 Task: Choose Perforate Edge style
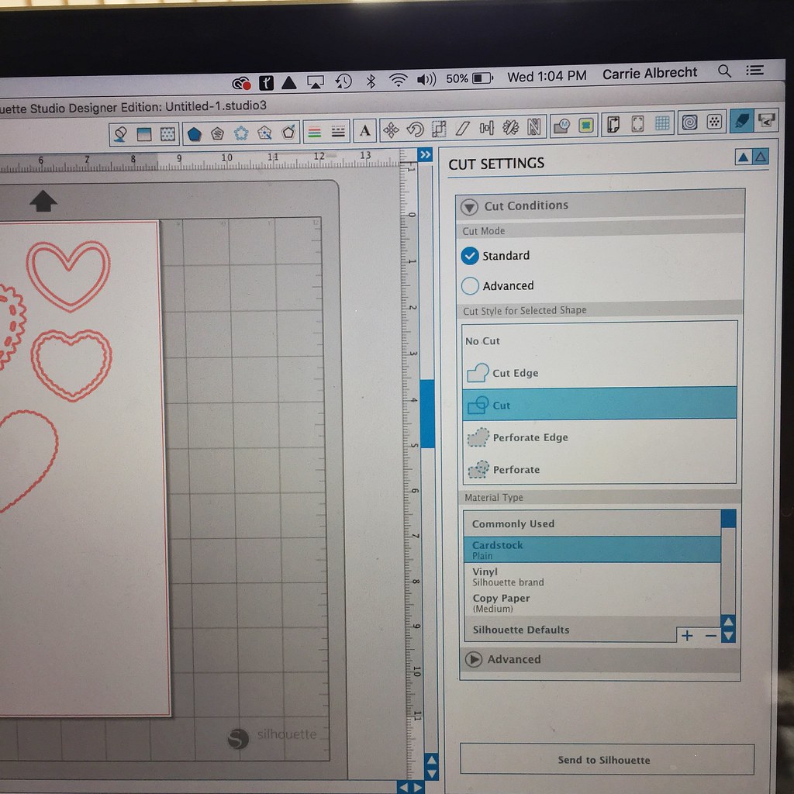[x=599, y=437]
